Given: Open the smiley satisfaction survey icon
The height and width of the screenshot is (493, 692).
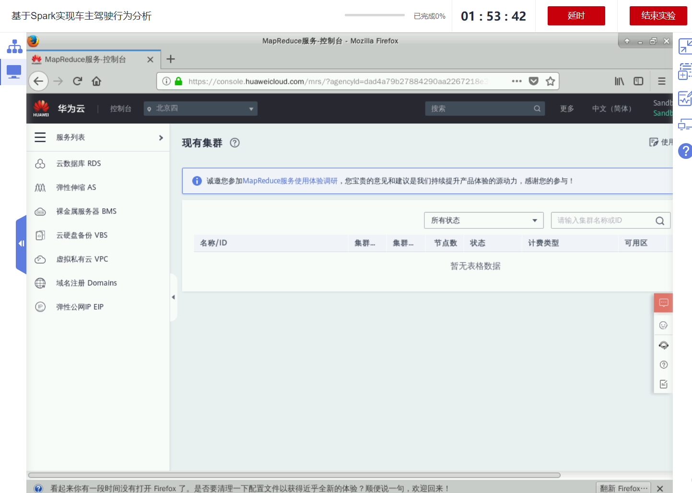Looking at the screenshot, I should click(663, 325).
